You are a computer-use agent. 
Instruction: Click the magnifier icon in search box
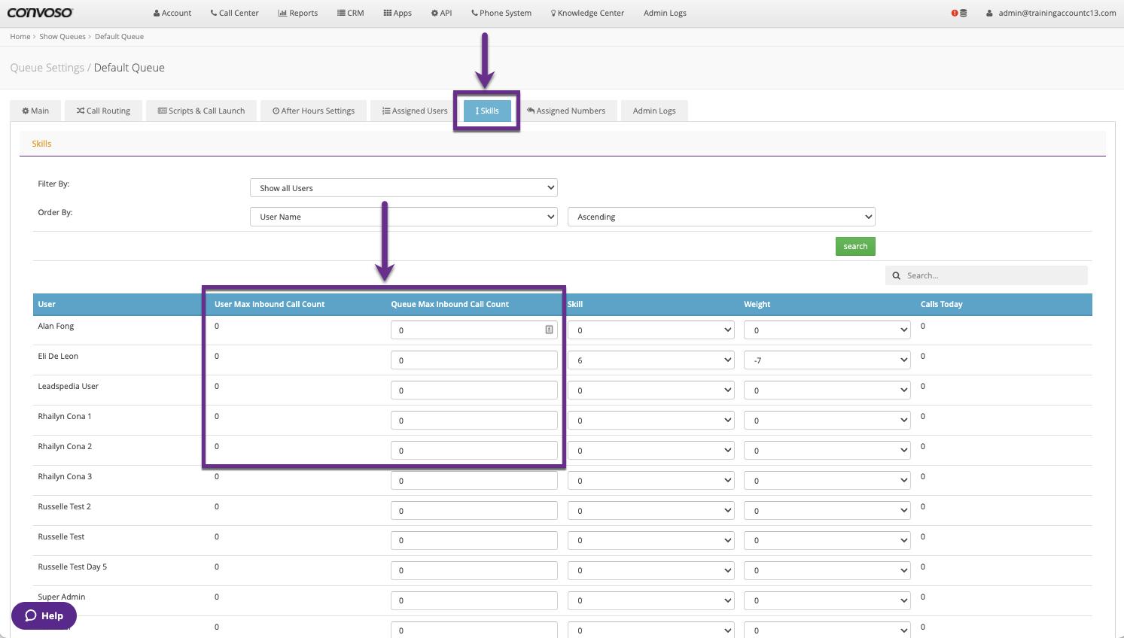[x=896, y=275]
